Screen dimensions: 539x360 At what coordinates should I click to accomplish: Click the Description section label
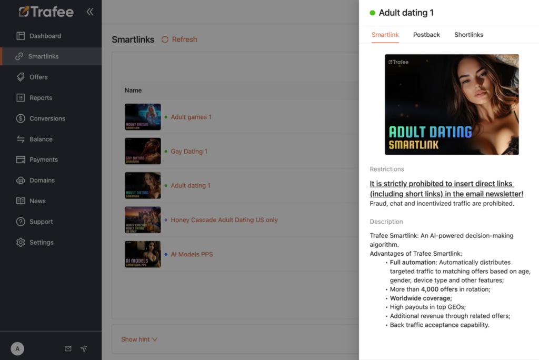[386, 222]
